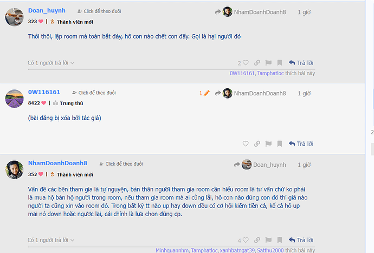Copy share link of 0W116161's post

pyautogui.click(x=257, y=144)
